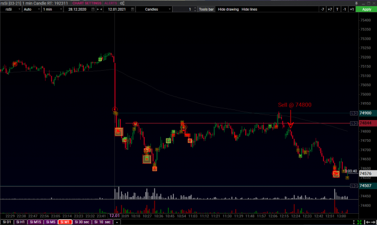Open ALERTS menu
377x225 pixels.
tap(111, 3)
